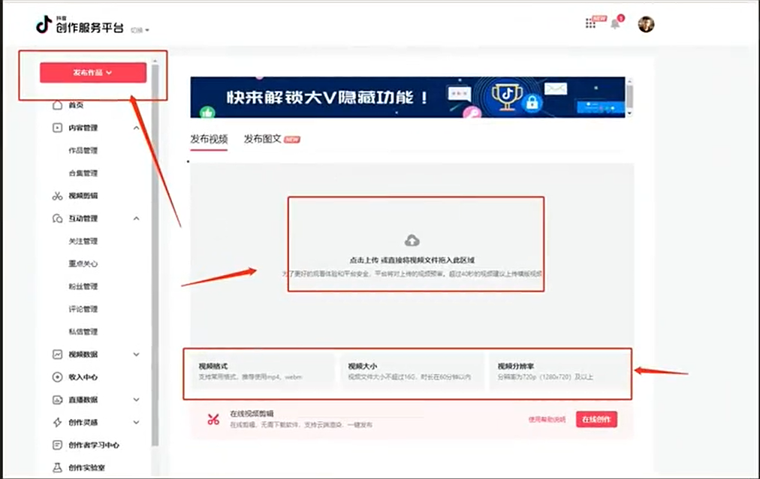Click the 创作灵感 lightning icon
The image size is (760, 479).
(x=57, y=423)
